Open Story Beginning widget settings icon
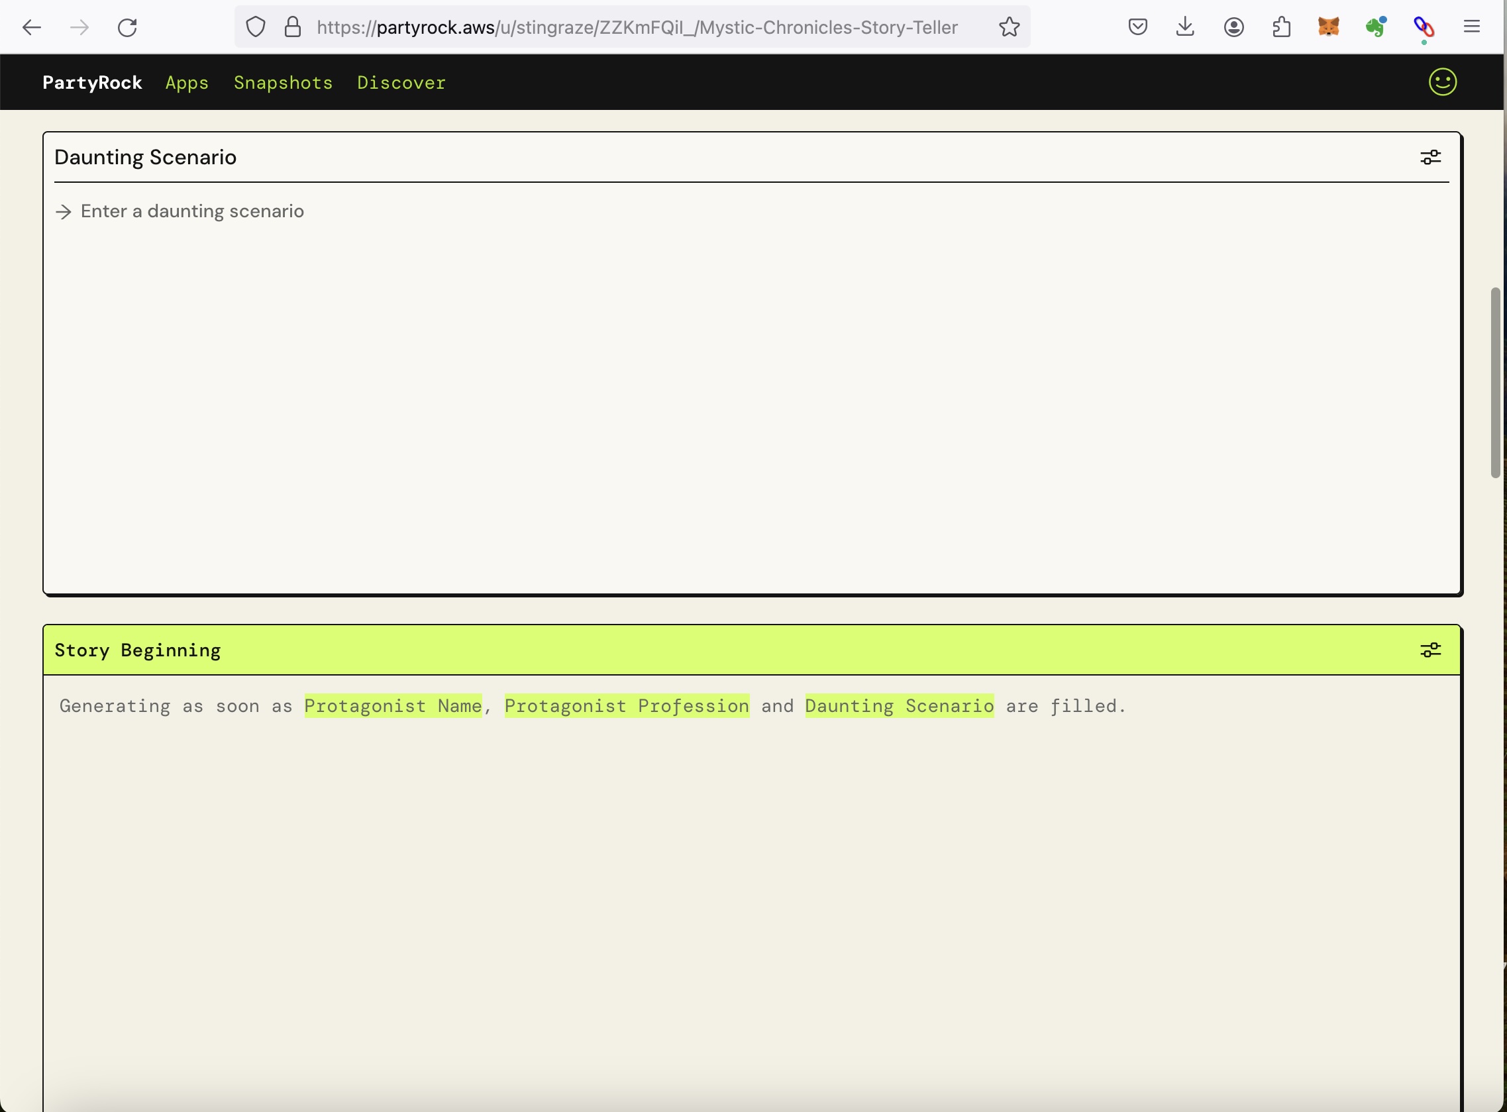Screen dimensions: 1507x1112 [x=1430, y=650]
